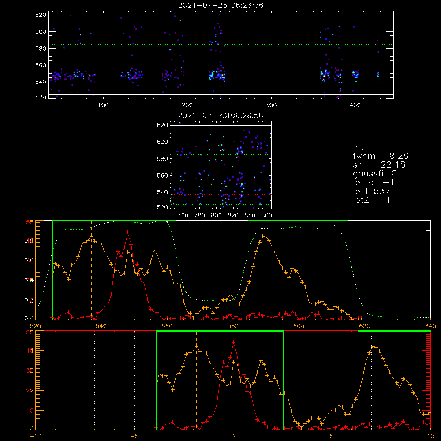Image resolution: width=441 pixels, height=441 pixels.
Task: Click y-axis label 560 in middle plot
Action: pyautogui.click(x=163, y=176)
